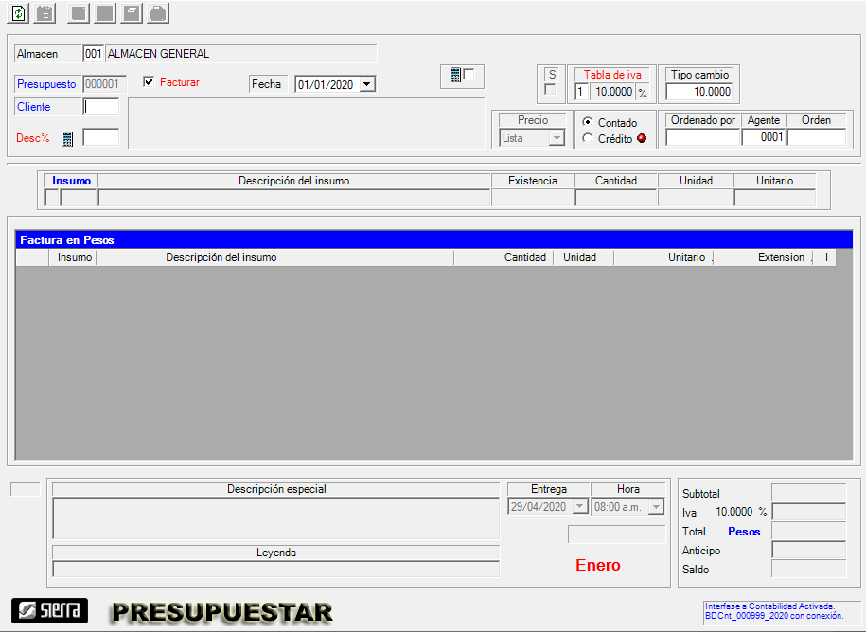Viewport: 866px width, 632px height.
Task: Toggle the S checkbox
Action: [551, 90]
